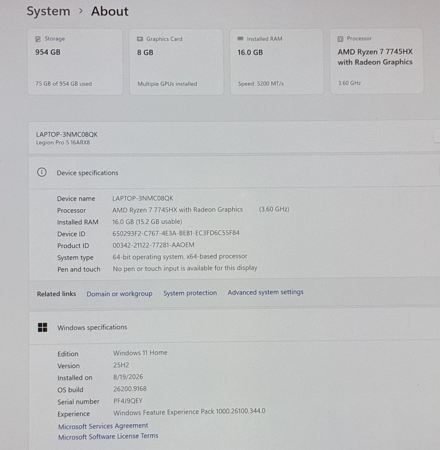Select the LAPTOP-3NMC08QK header name
The image size is (440, 450).
coord(67,134)
